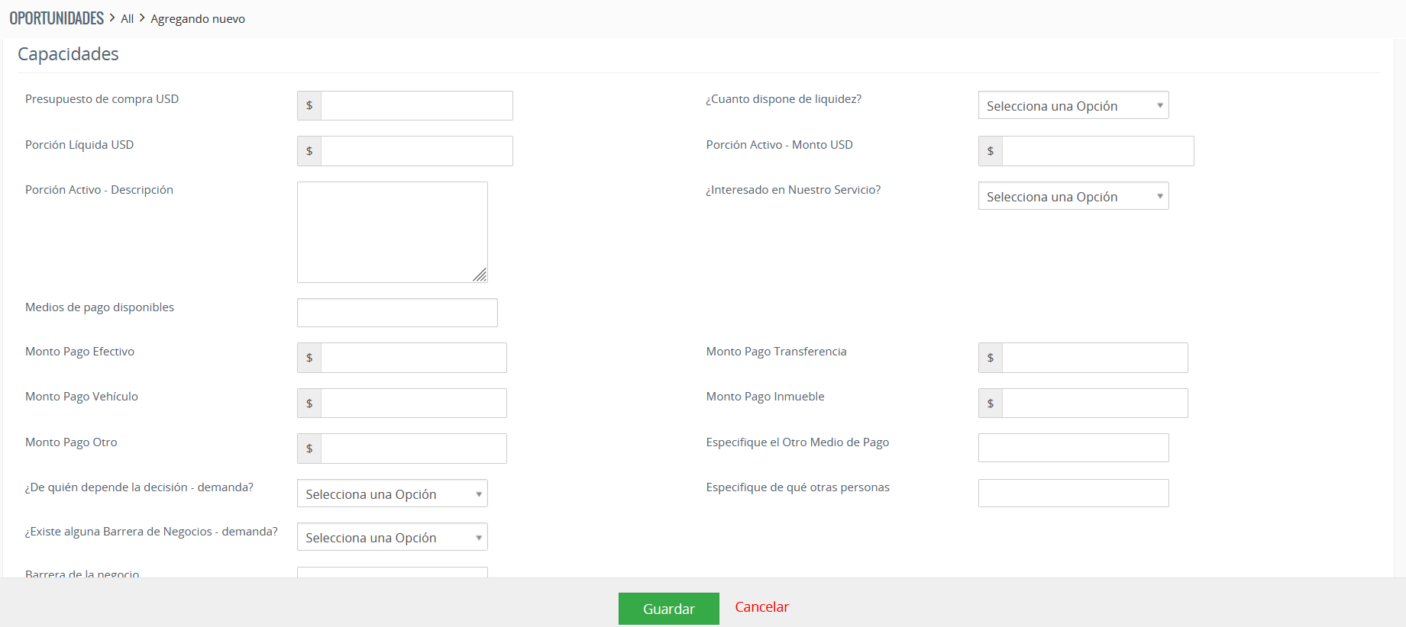Click the Guardar button
The width and height of the screenshot is (1406, 627).
click(x=668, y=609)
